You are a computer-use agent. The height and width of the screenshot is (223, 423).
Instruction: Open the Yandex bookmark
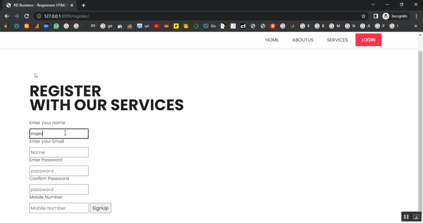(273, 26)
